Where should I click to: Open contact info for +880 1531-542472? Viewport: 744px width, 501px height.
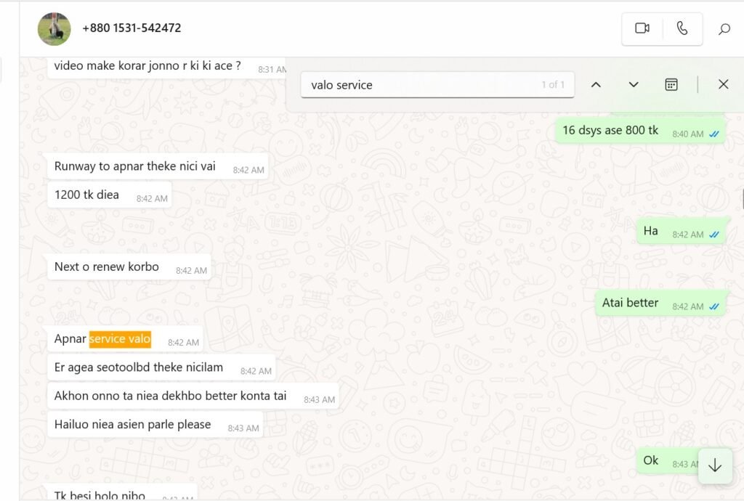132,28
